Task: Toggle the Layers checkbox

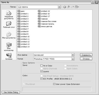Action: pos(42,71)
